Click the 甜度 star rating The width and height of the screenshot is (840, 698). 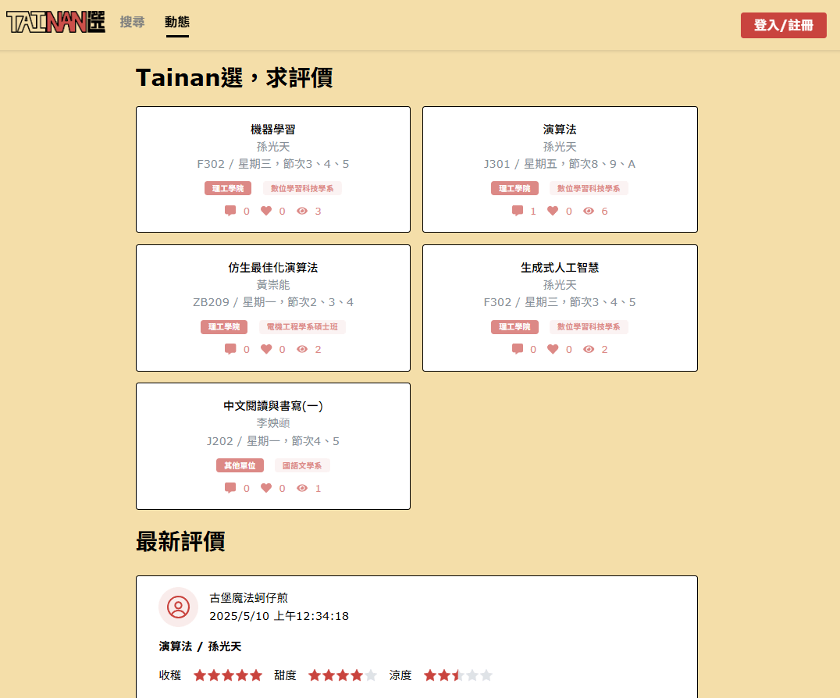[x=343, y=675]
